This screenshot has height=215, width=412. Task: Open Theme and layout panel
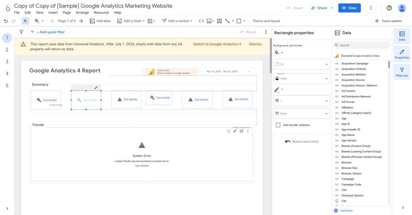click(266, 21)
